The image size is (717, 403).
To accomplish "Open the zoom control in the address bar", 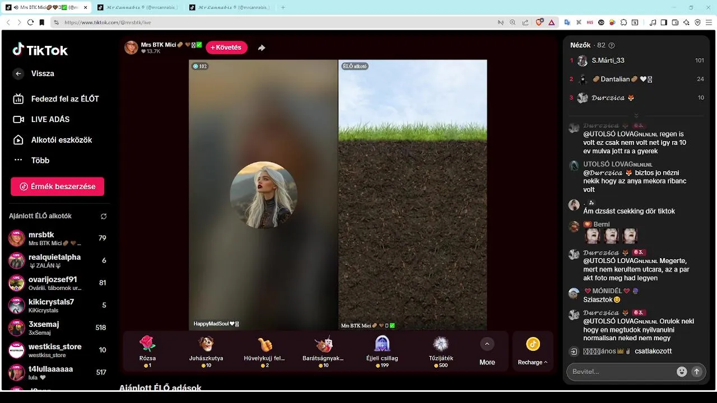I will [513, 22].
